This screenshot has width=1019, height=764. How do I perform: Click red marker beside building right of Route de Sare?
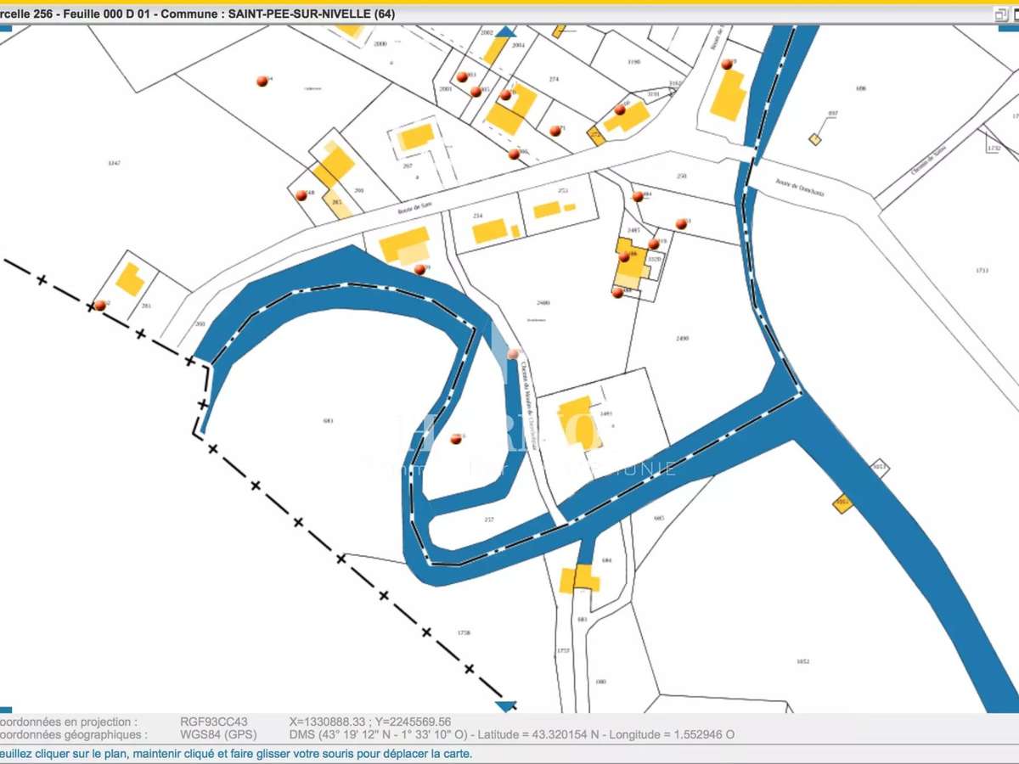pyautogui.click(x=419, y=269)
